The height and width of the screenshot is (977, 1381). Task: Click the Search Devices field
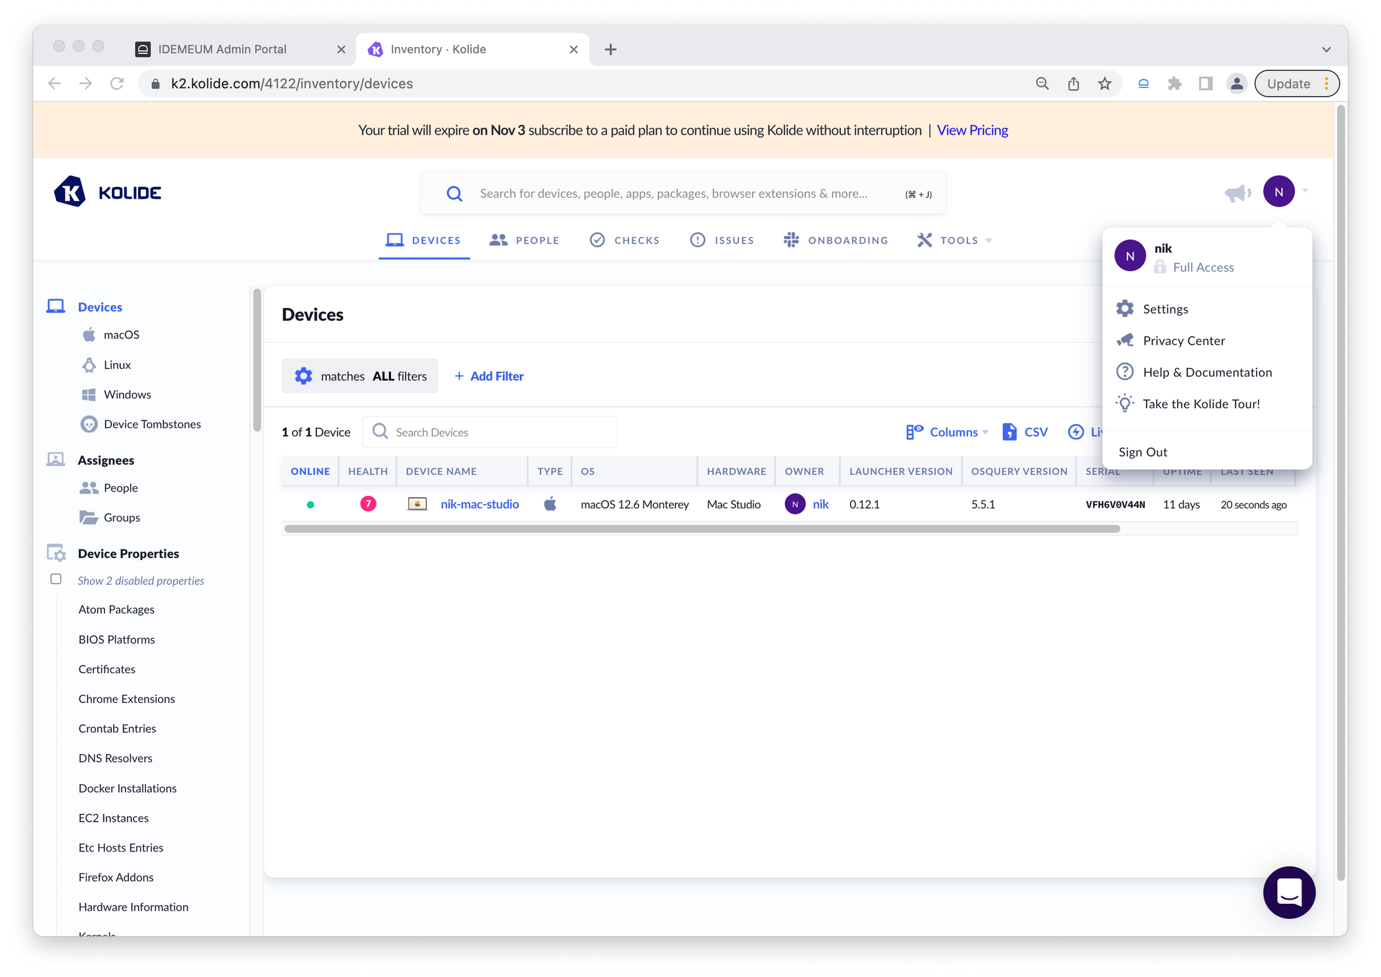[490, 432]
